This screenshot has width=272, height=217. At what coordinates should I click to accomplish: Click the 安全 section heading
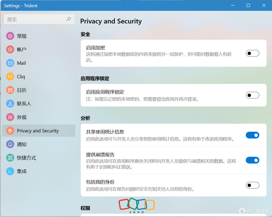click(x=85, y=34)
